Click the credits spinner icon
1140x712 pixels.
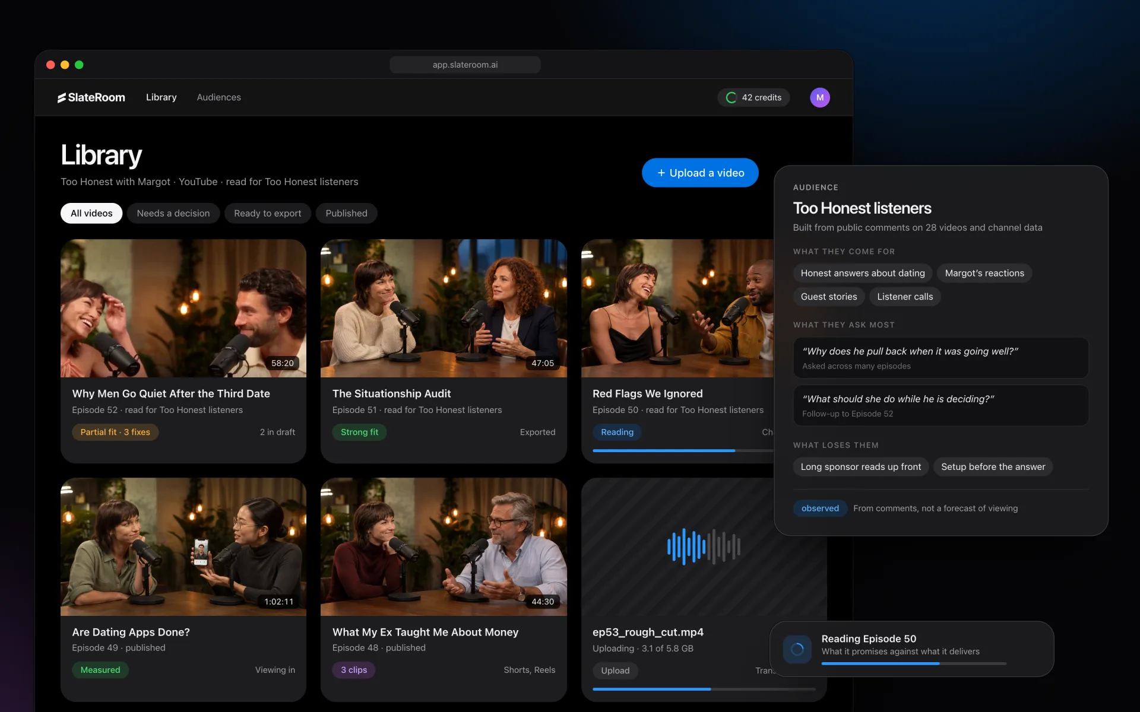pyautogui.click(x=731, y=97)
